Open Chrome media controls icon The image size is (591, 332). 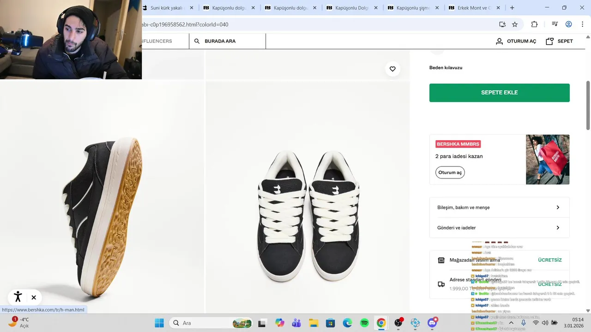click(555, 24)
